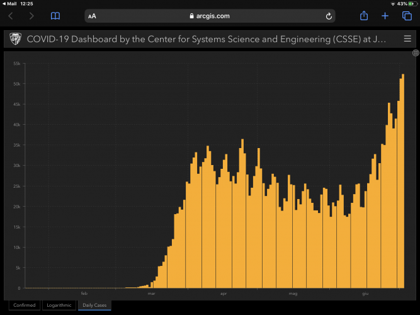
Task: Open the Safari share sheet
Action: point(363,16)
